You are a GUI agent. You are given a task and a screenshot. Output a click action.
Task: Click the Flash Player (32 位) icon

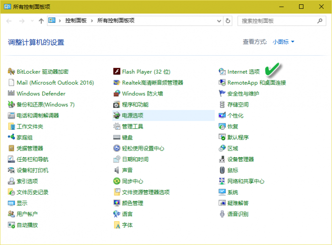[117, 72]
